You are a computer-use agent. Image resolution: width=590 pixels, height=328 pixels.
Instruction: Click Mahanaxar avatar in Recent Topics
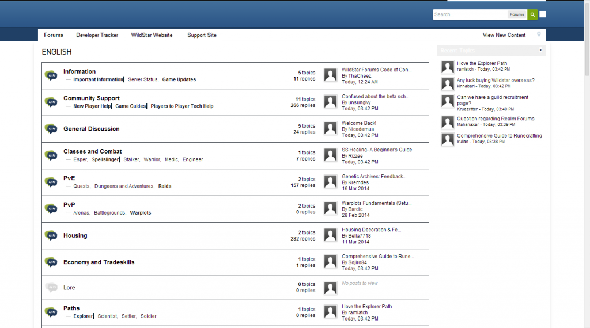pos(447,123)
